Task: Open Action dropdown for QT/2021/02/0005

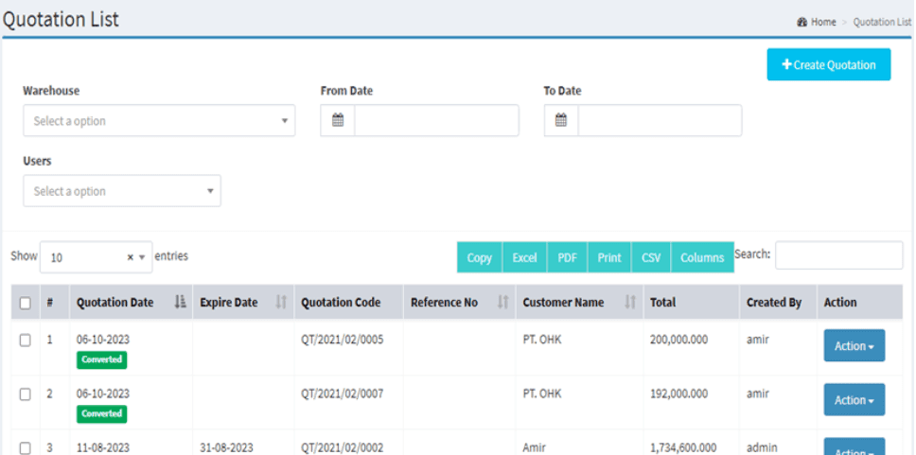Action: 854,346
